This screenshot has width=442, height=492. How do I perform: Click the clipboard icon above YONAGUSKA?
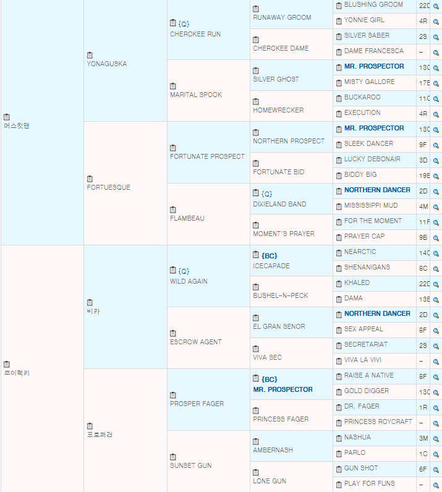(90, 55)
